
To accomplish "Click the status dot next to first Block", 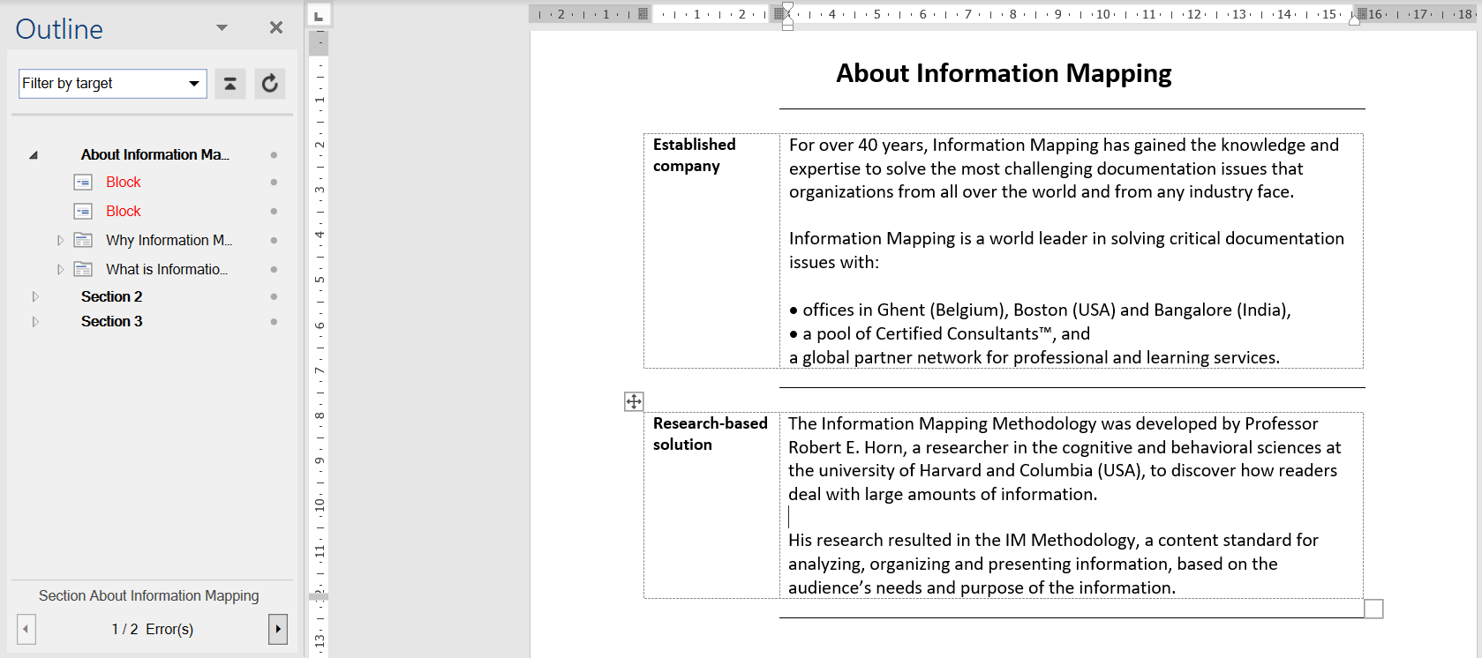I will [274, 183].
